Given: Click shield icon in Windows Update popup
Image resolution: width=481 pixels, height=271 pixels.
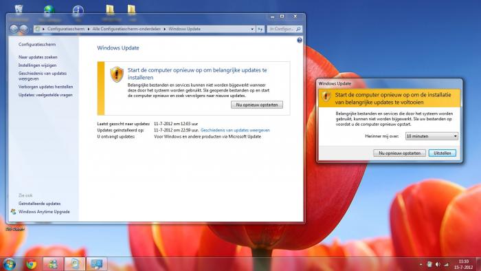Looking at the screenshot, I should coord(326,96).
